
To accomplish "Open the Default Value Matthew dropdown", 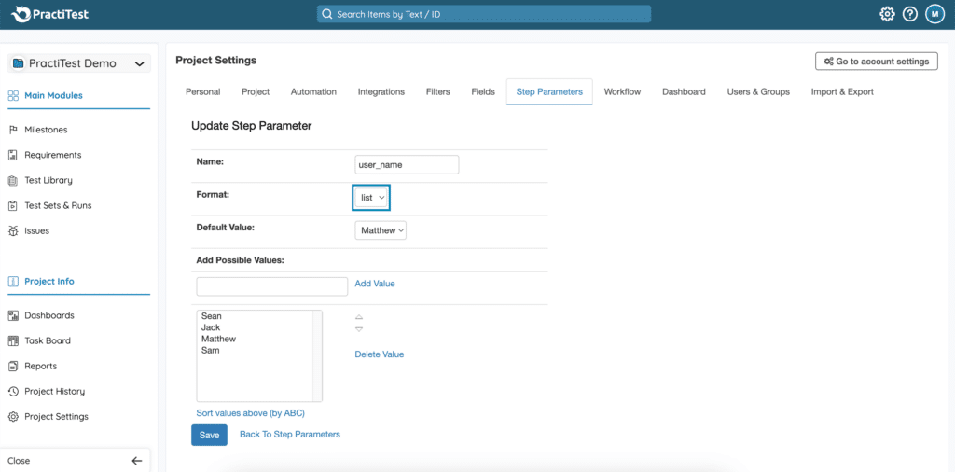I will [x=381, y=230].
